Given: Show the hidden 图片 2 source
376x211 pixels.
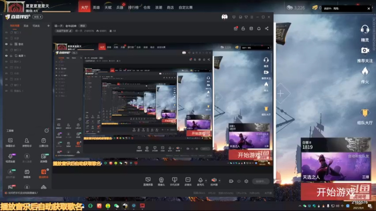Looking at the screenshot, I should (6, 61).
